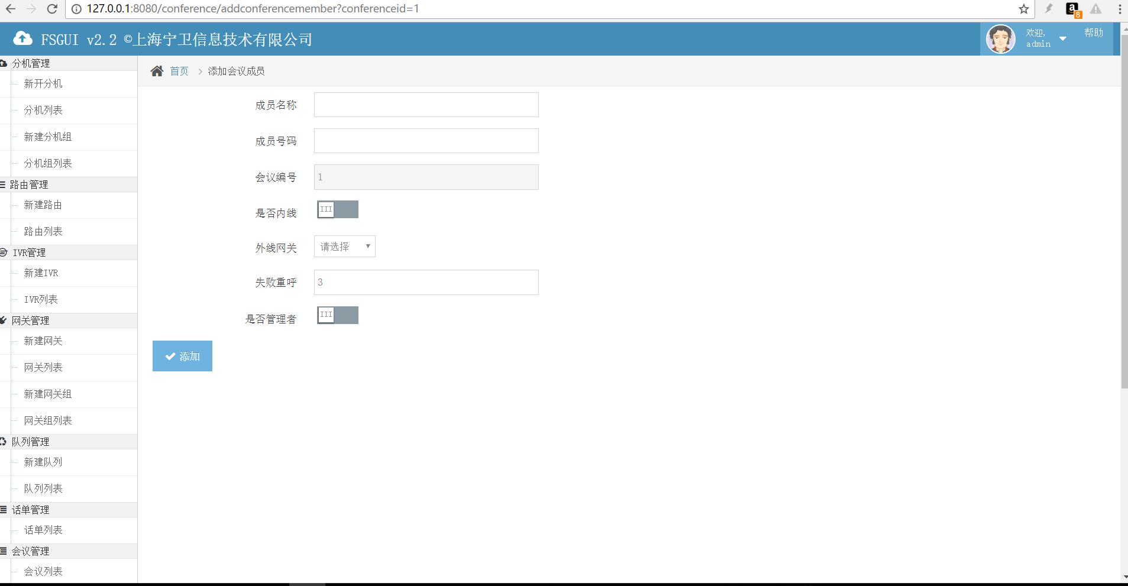Open the 外线网关 dropdown
Viewport: 1128px width, 586px height.
tap(344, 247)
